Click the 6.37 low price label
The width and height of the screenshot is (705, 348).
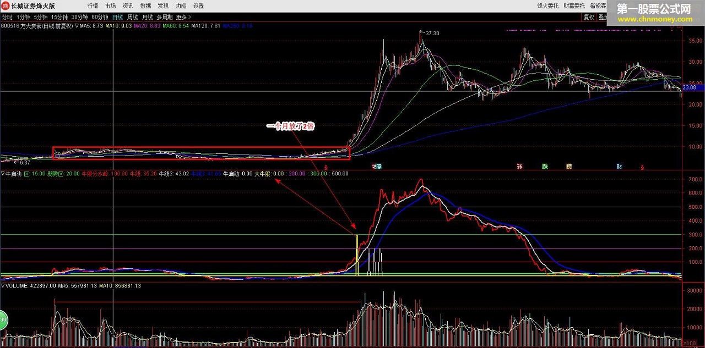click(x=25, y=162)
